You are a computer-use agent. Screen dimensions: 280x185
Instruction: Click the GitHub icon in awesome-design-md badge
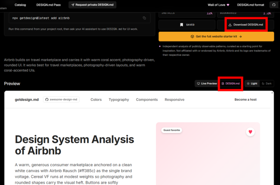tap(47, 99)
